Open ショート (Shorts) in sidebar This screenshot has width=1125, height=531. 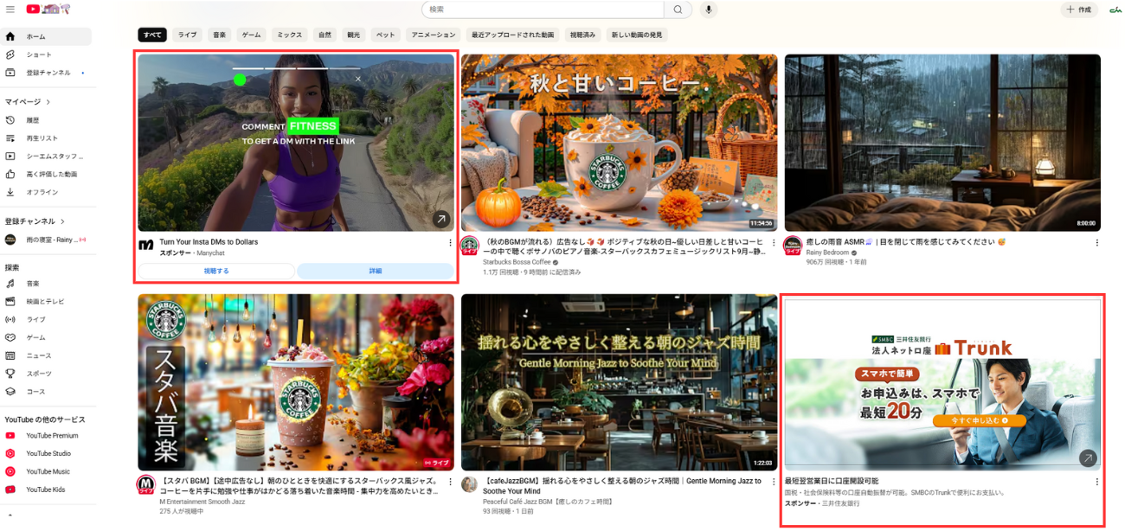[39, 54]
